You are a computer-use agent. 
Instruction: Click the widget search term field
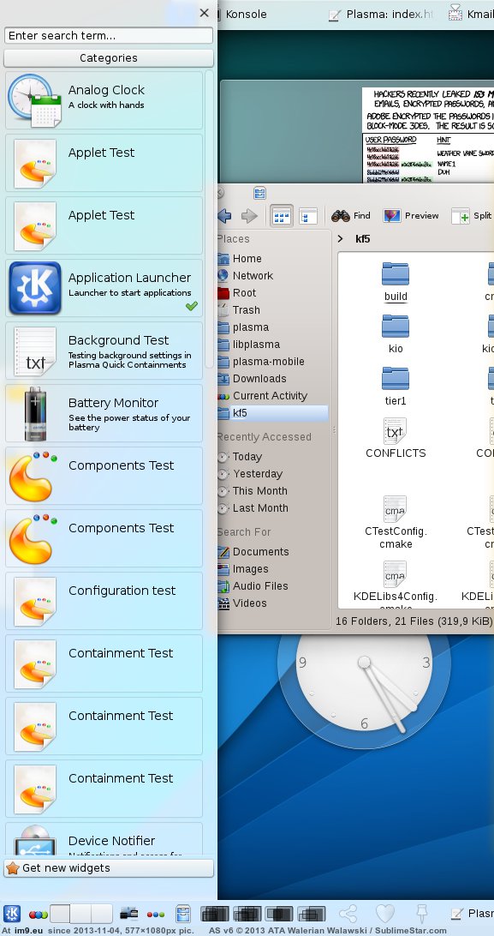tap(109, 35)
